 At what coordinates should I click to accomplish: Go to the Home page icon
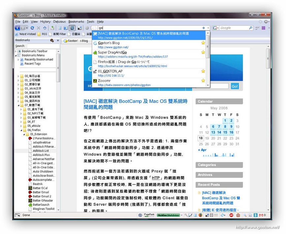point(45,28)
